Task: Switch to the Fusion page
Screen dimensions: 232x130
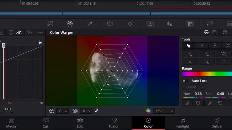Action: click(114, 123)
